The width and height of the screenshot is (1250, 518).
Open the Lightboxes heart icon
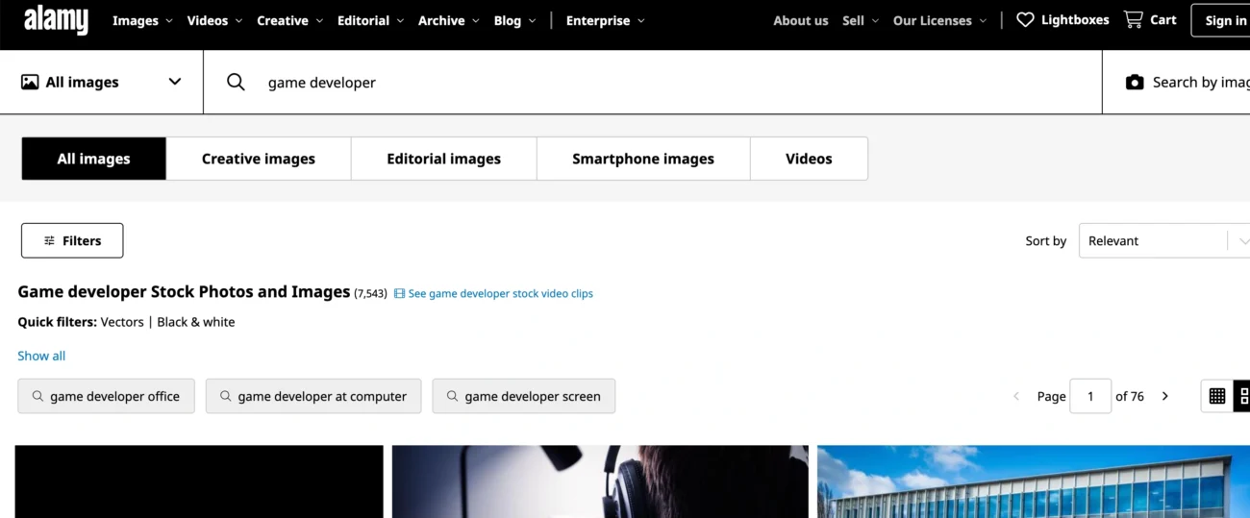[1025, 20]
